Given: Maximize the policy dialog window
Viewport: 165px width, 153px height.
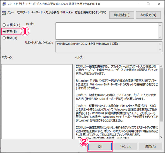Looking at the screenshot, I should (x=148, y=4).
